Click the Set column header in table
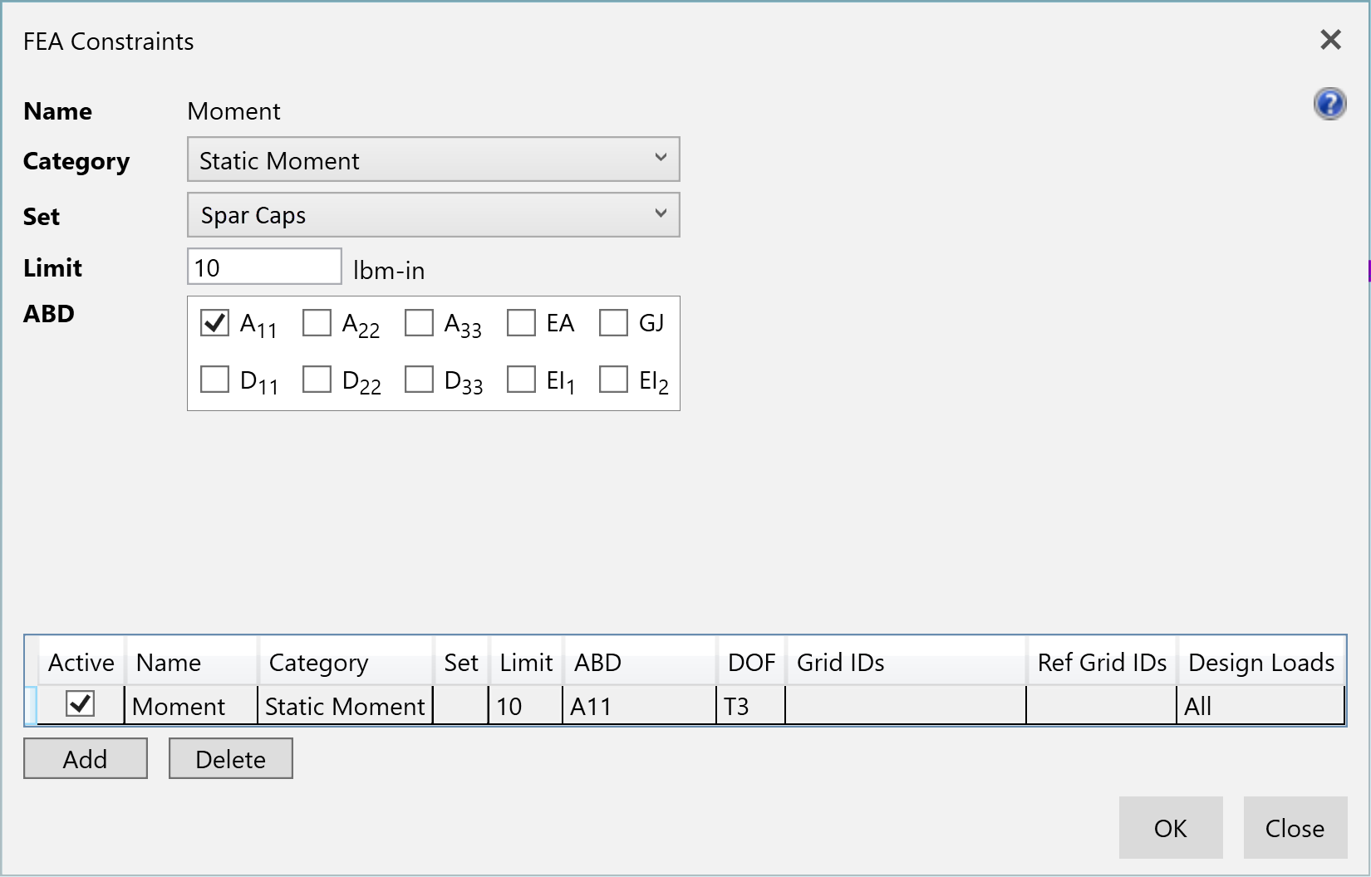 point(461,662)
